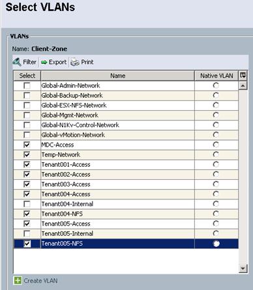253x290 pixels.
Task: Click the Tenant003-Access name
Action: tap(66, 184)
